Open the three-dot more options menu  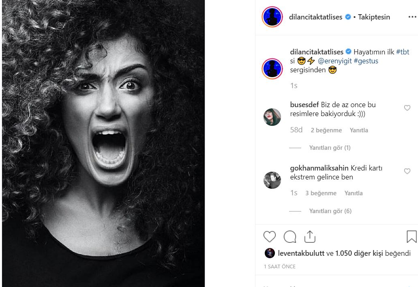(412, 17)
